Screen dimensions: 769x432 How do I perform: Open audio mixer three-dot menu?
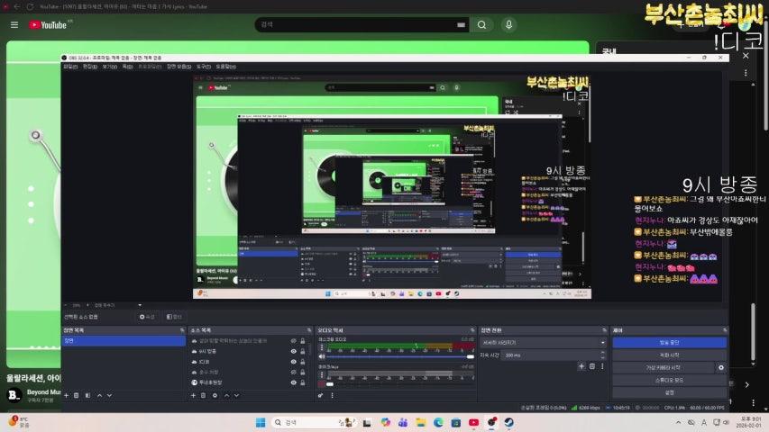click(x=332, y=395)
